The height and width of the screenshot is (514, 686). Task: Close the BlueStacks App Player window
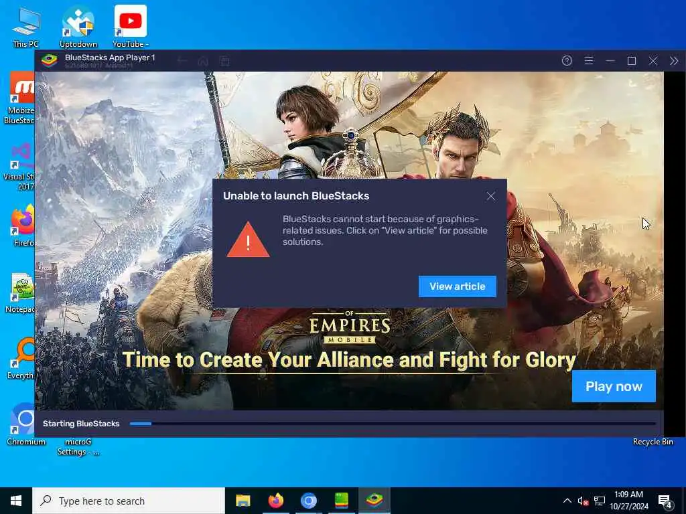(653, 61)
